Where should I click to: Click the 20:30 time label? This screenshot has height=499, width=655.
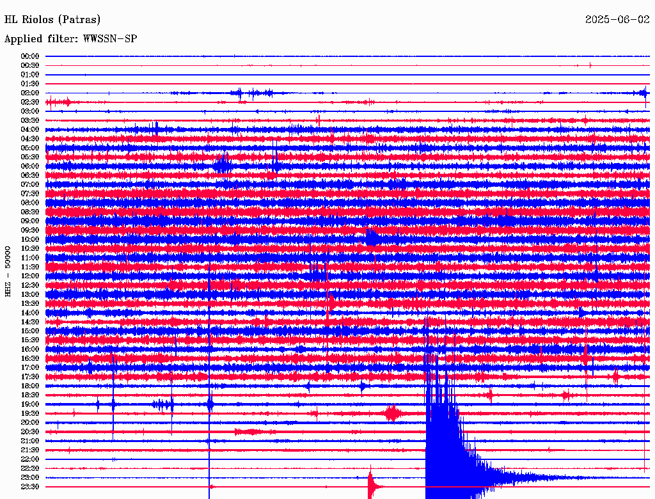pyautogui.click(x=30, y=432)
